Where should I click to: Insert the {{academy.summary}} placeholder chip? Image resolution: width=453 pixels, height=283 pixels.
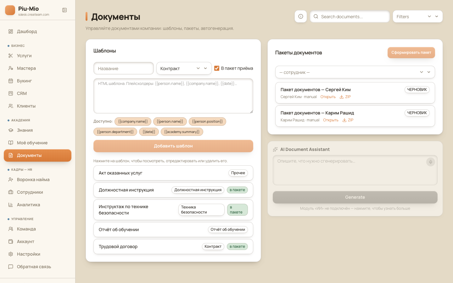tap(182, 132)
